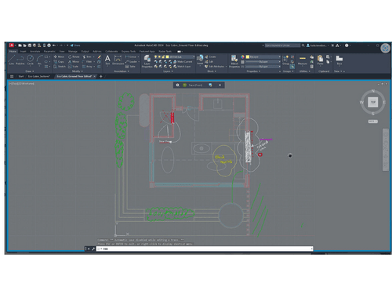This screenshot has height=294, width=392.
Task: Click the Edit Attributes button
Action: [x=215, y=67]
